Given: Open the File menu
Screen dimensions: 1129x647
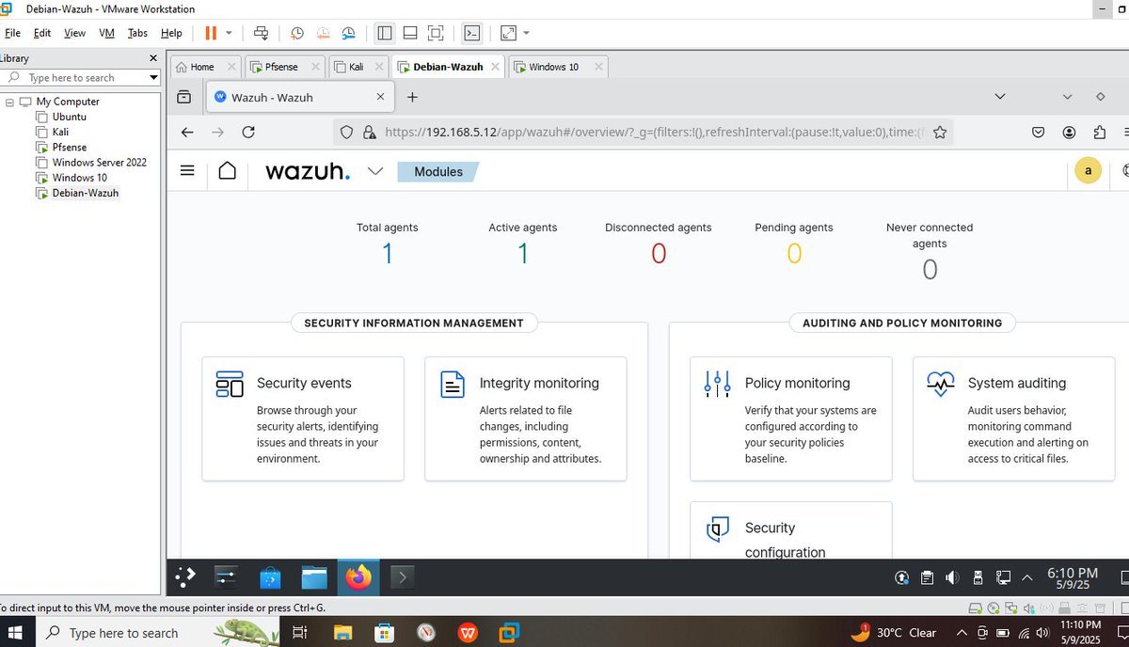Looking at the screenshot, I should pos(12,33).
